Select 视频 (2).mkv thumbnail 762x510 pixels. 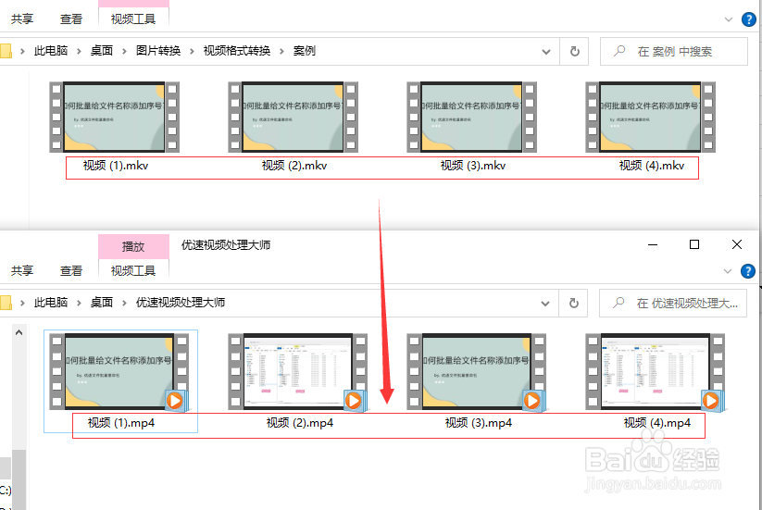[293, 117]
